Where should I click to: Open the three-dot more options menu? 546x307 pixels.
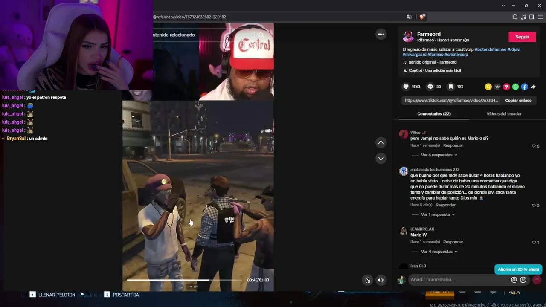pos(381,34)
